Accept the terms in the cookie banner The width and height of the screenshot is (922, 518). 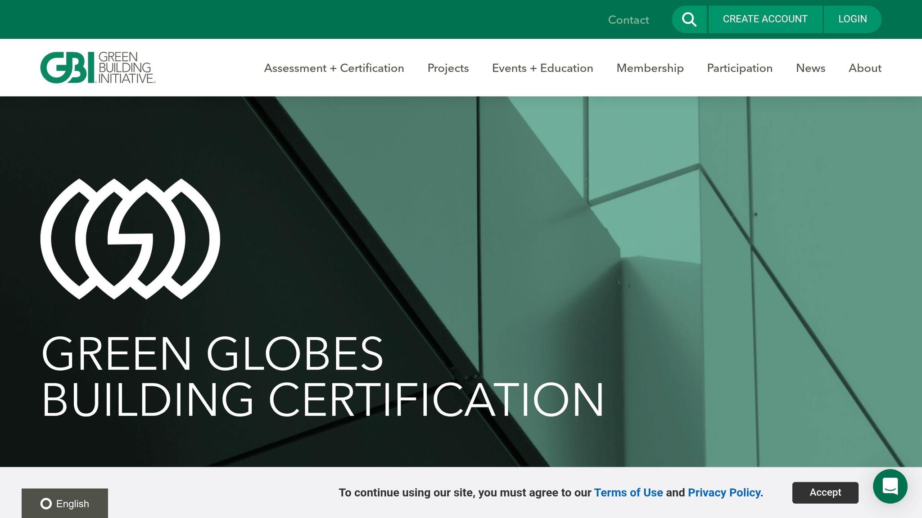[x=825, y=492]
